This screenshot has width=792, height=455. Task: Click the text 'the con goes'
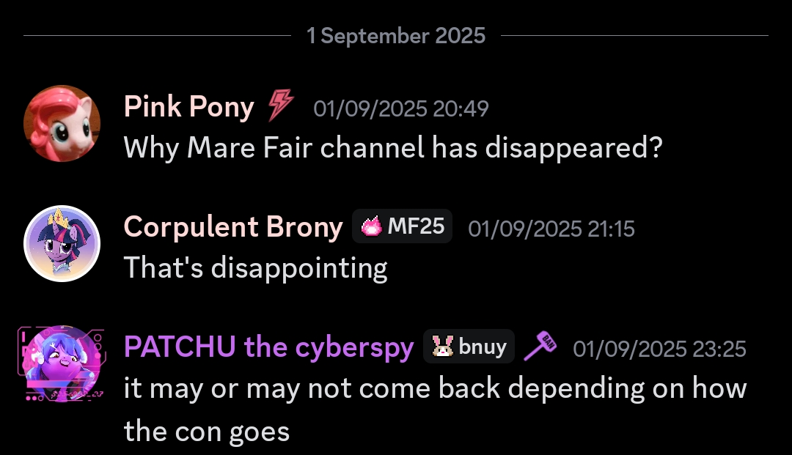(x=207, y=432)
